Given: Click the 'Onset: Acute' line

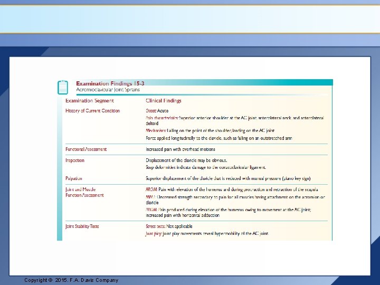Looking at the screenshot, I should [157, 111].
